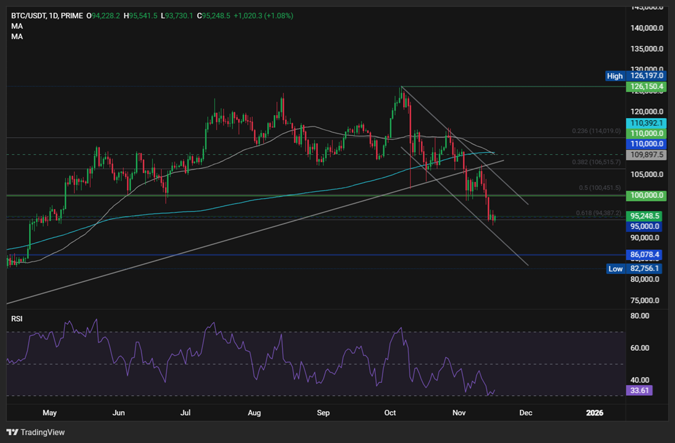The height and width of the screenshot is (443, 675).
Task: Click the RSI indicator label
Action: 16,318
